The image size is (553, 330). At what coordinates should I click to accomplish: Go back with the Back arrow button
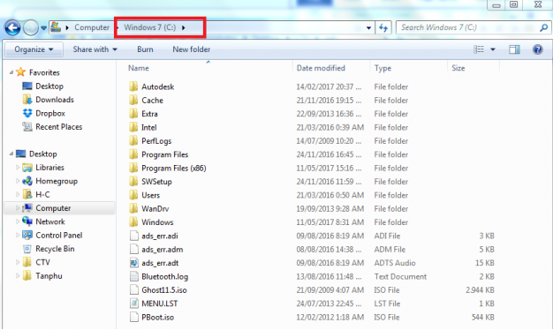tap(12, 27)
